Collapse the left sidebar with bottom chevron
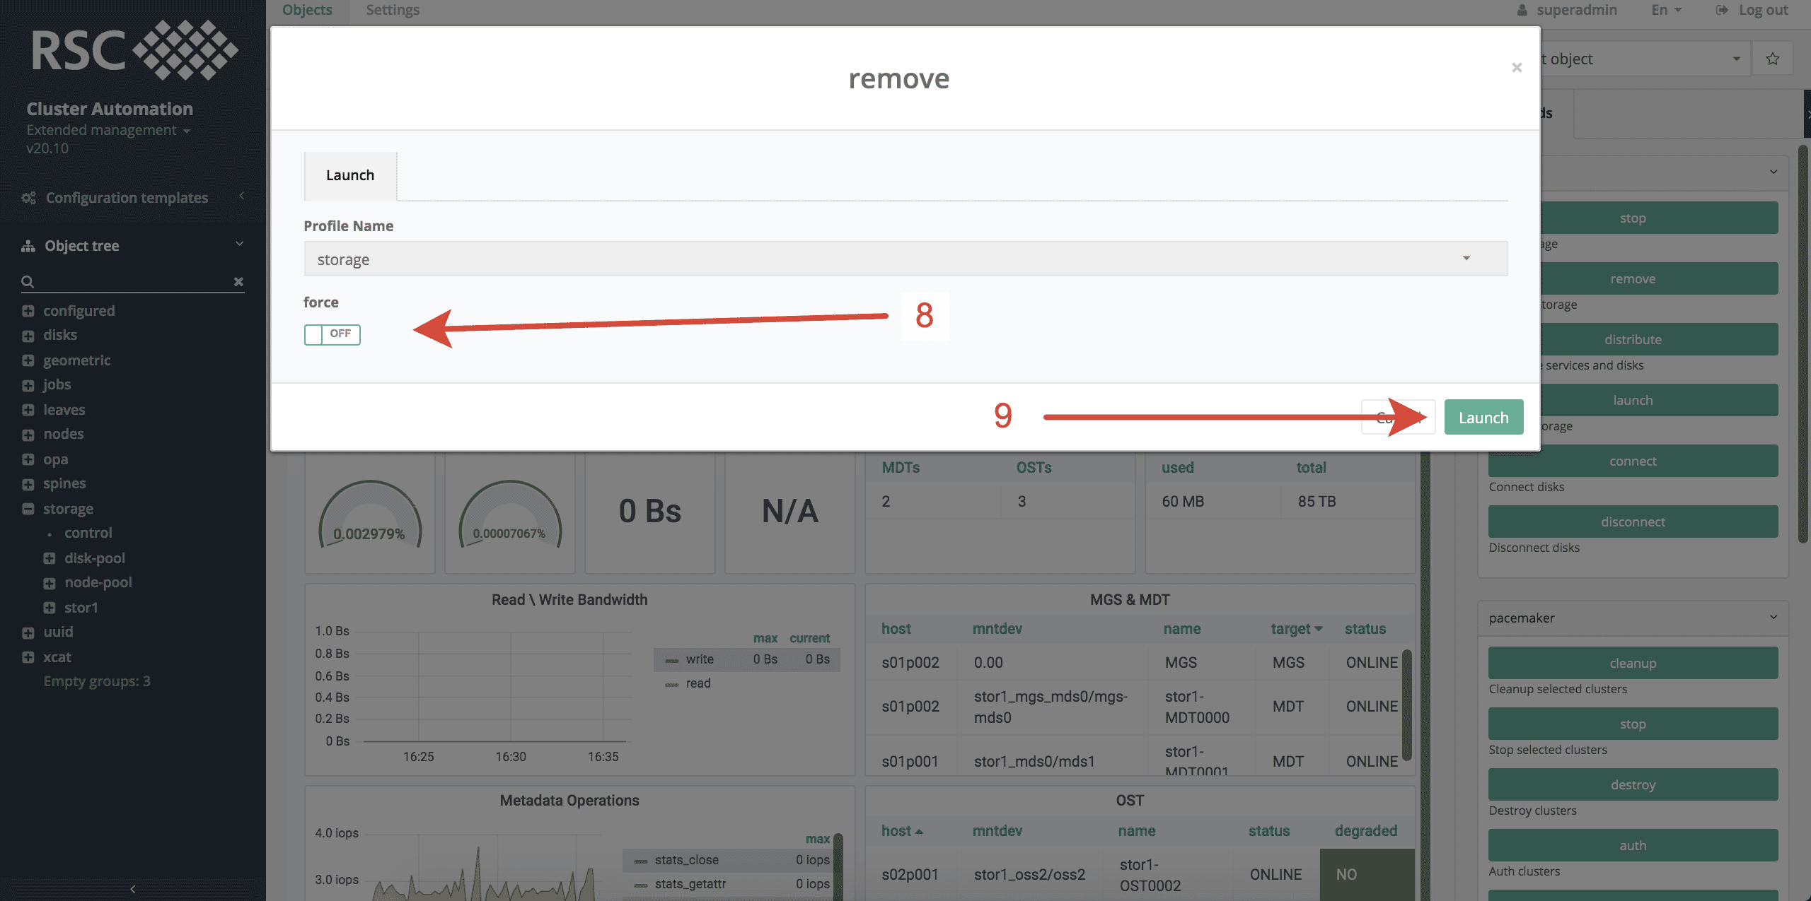The width and height of the screenshot is (1811, 901). point(132,888)
